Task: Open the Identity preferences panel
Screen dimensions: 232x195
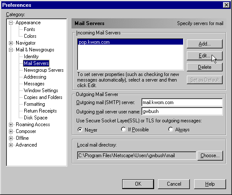Action: coord(31,57)
